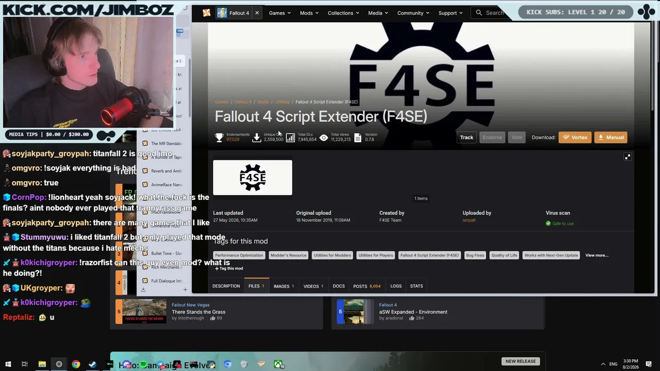Open aSW Expanded - Environment mod
The image size is (660, 371).
click(x=413, y=312)
